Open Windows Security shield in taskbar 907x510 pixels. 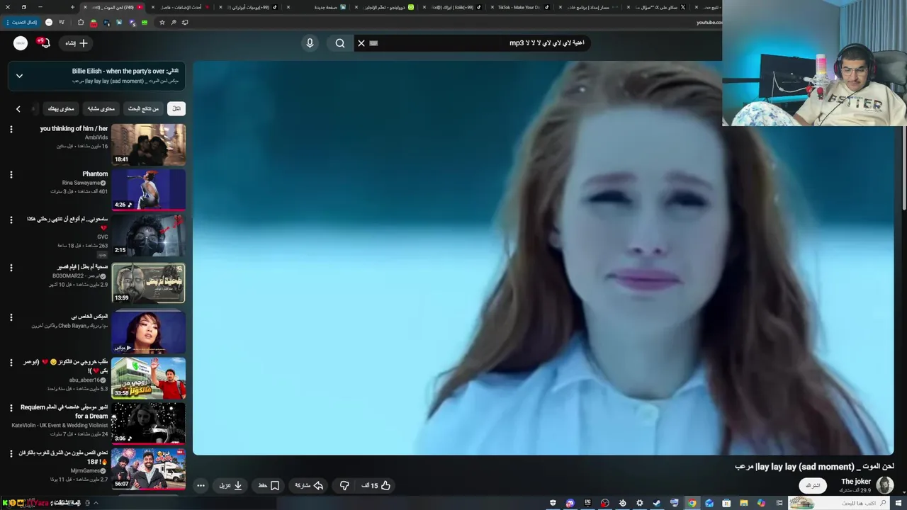(x=553, y=504)
